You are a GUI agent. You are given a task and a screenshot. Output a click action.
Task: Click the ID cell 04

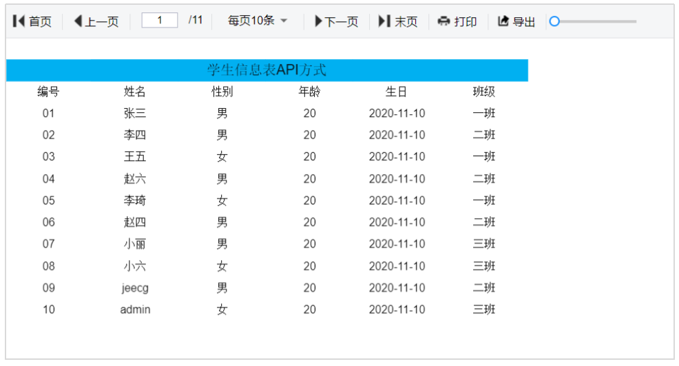click(48, 179)
